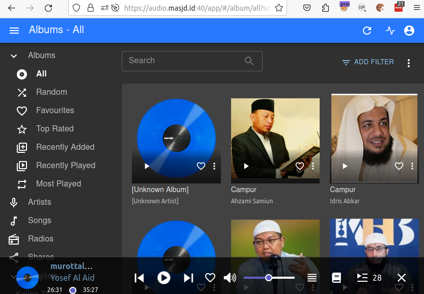424x294 pixels.
Task: Click the padlock connection info icon
Action: click(x=90, y=8)
